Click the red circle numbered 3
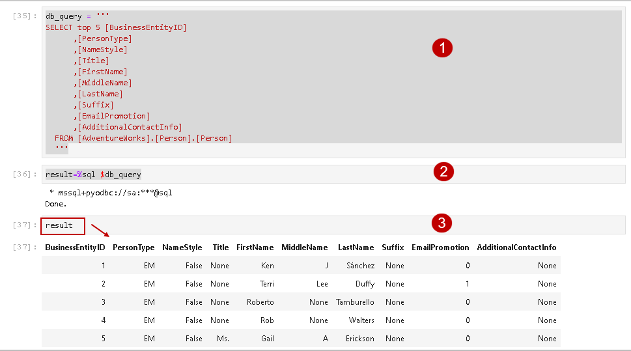The height and width of the screenshot is (351, 631). 442,223
